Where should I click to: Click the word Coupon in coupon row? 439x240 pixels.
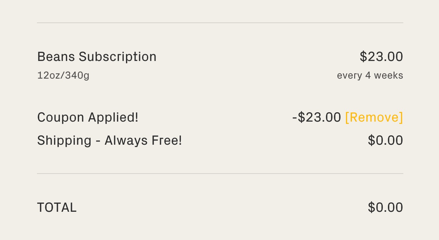[x=61, y=117]
